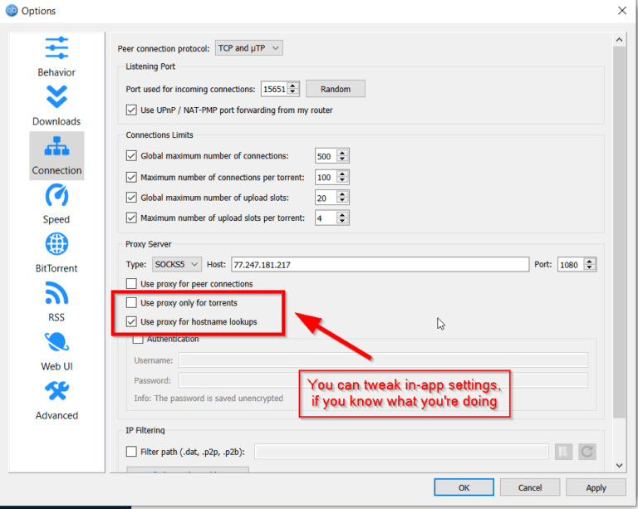Click the reload filter refresh icon
This screenshot has height=509, width=638.
[x=587, y=452]
